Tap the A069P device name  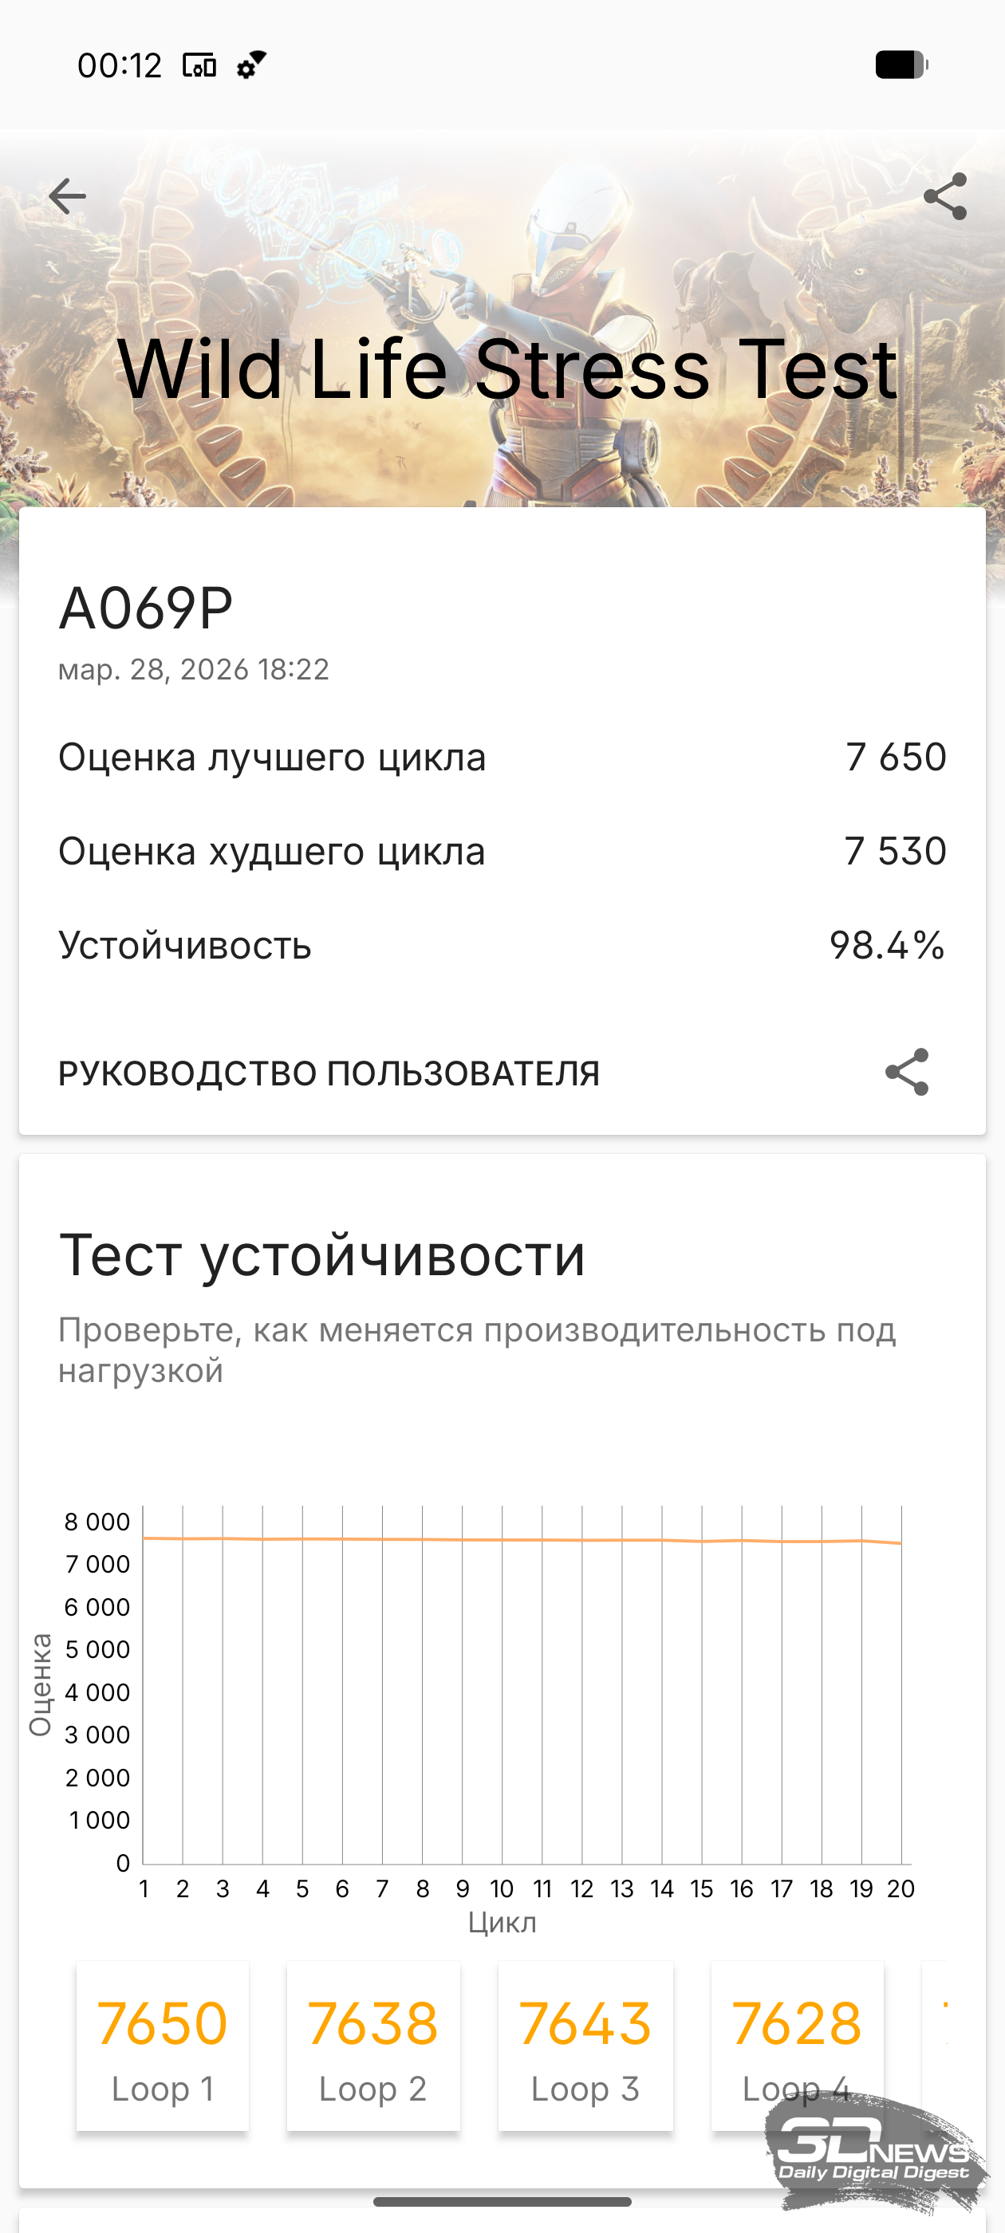(x=146, y=608)
